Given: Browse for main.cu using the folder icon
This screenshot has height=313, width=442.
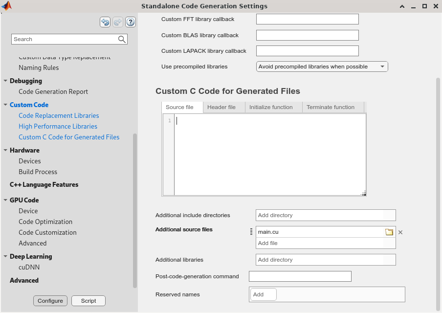Looking at the screenshot, I should click(x=389, y=232).
